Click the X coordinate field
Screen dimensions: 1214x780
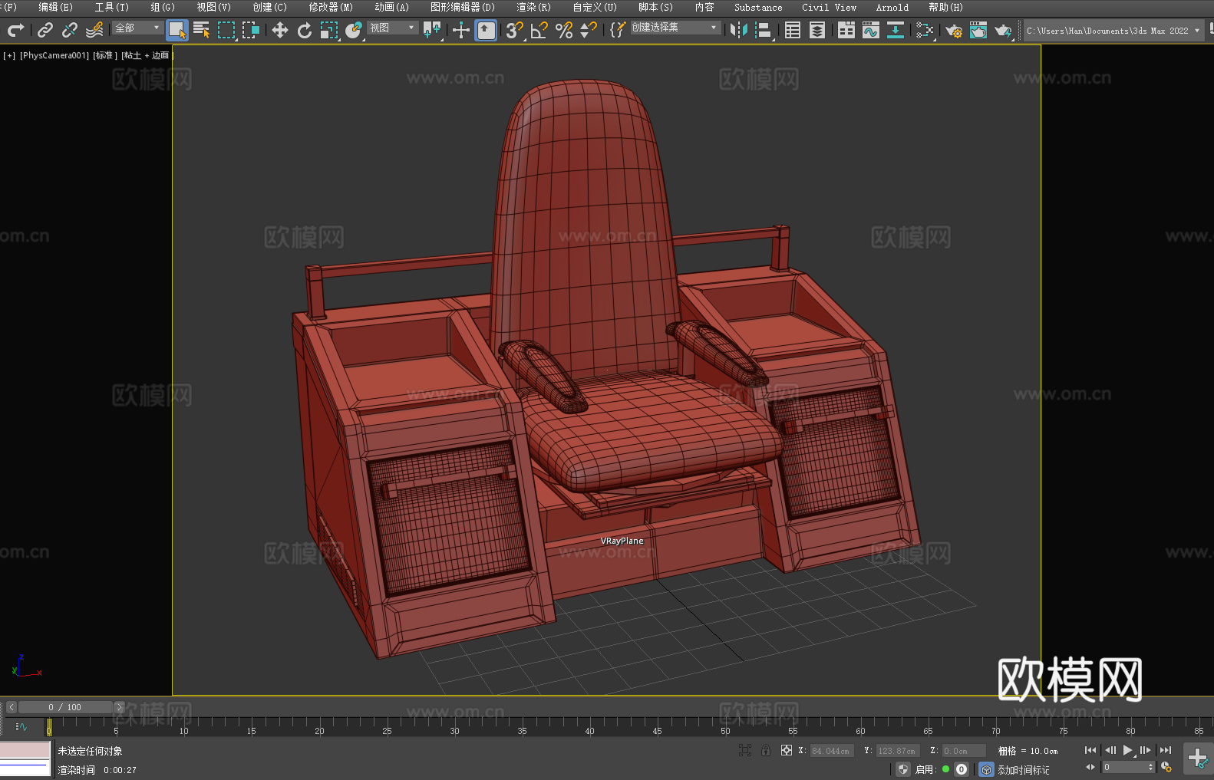[x=833, y=751]
